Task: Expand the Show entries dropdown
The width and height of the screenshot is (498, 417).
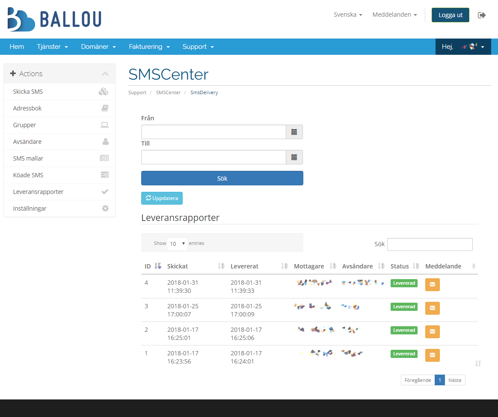Action: [x=177, y=243]
